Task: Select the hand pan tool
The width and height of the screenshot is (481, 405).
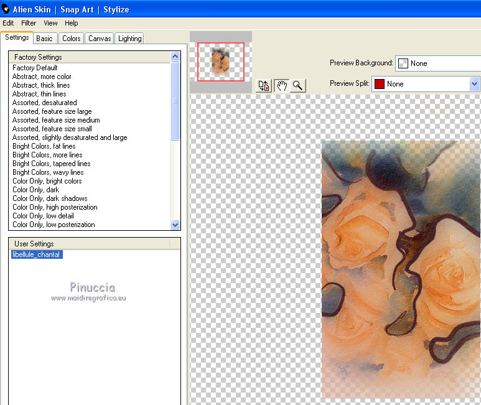Action: (x=281, y=85)
